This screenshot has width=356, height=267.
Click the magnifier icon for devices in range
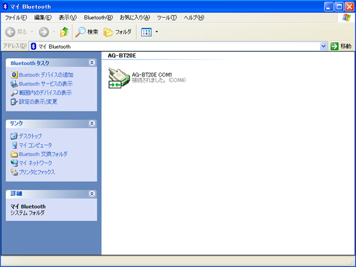coord(14,93)
